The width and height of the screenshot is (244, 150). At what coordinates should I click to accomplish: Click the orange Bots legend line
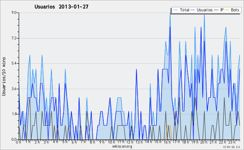227,10
